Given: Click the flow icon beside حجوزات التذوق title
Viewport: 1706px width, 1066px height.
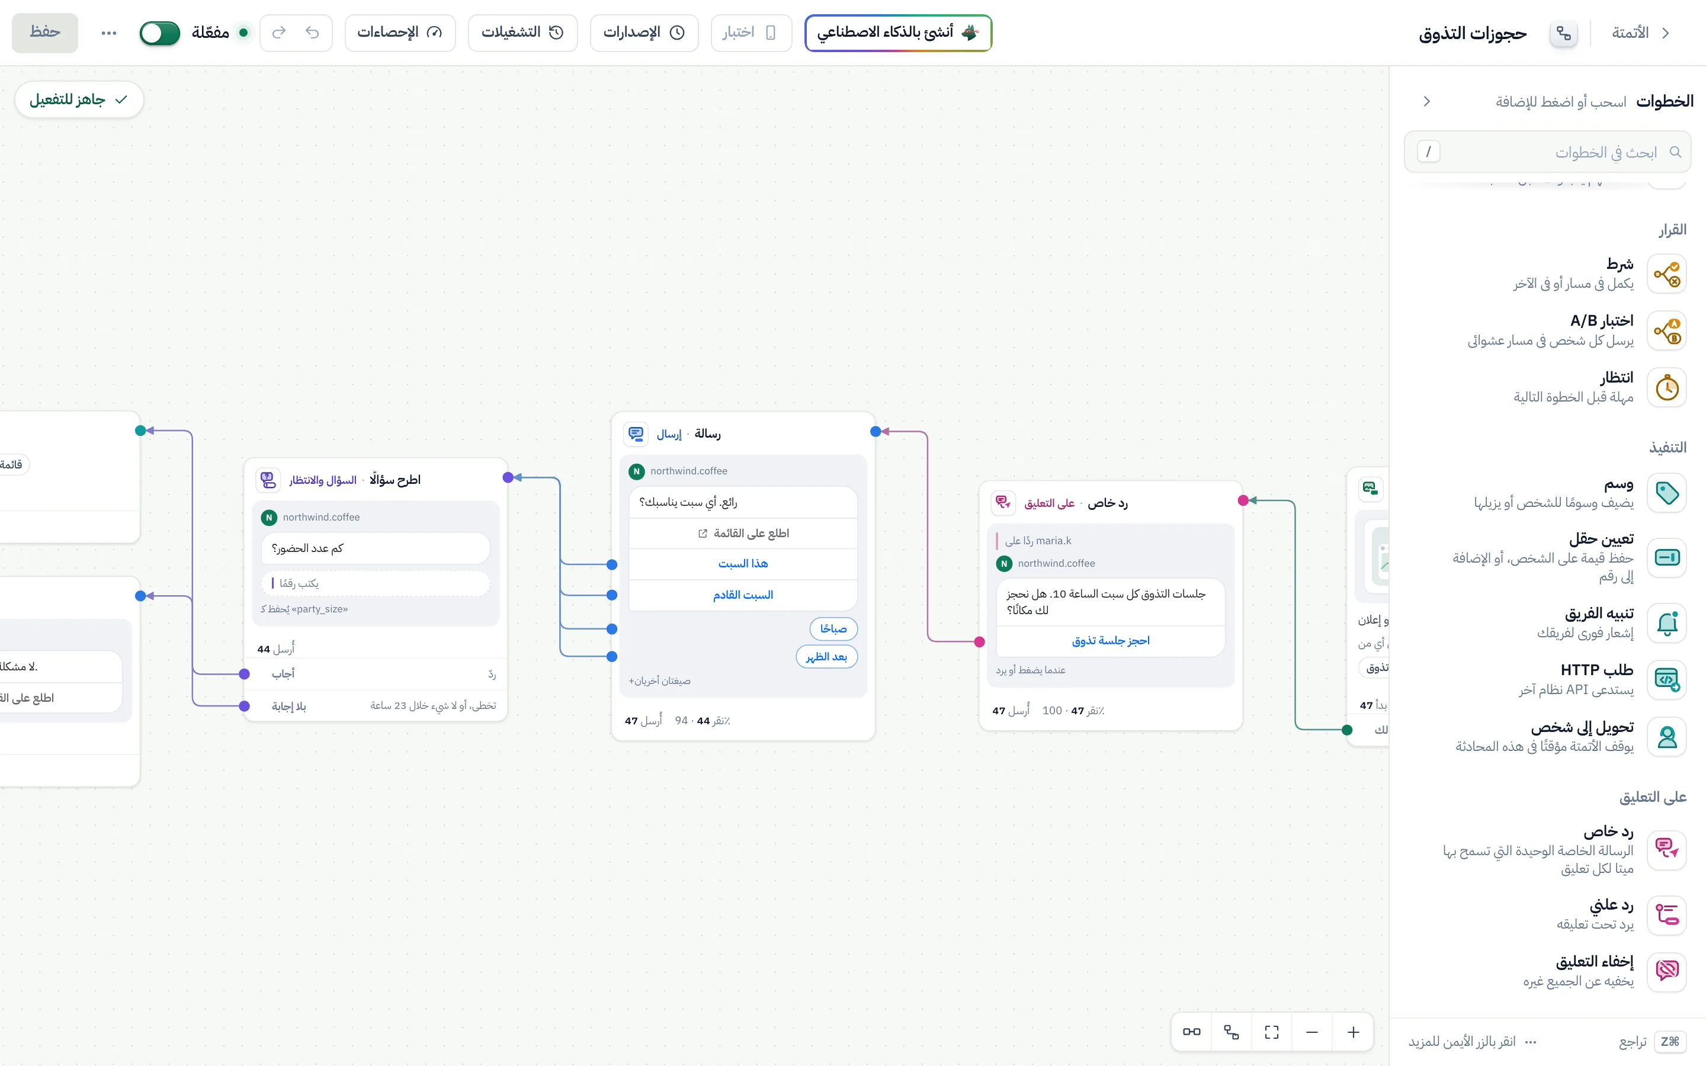Looking at the screenshot, I should point(1564,33).
